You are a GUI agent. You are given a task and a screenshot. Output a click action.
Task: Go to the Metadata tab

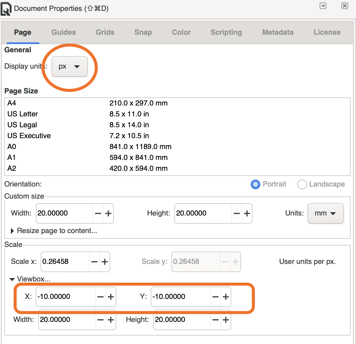(x=278, y=32)
